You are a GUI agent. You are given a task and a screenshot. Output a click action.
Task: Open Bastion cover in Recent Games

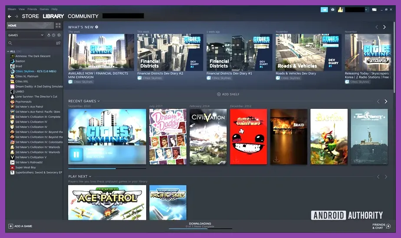329,137
